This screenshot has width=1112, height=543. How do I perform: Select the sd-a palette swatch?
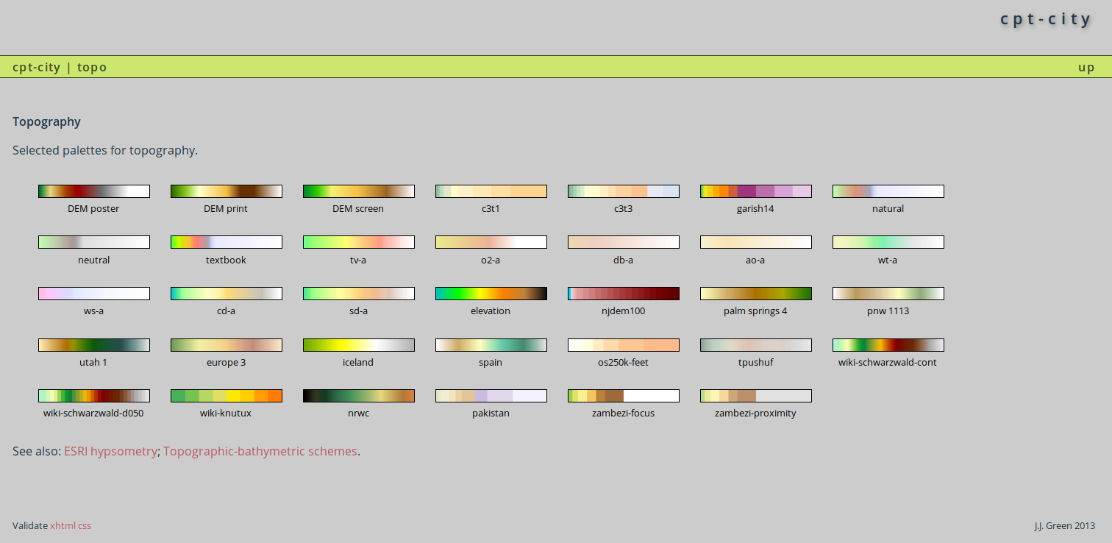point(359,294)
